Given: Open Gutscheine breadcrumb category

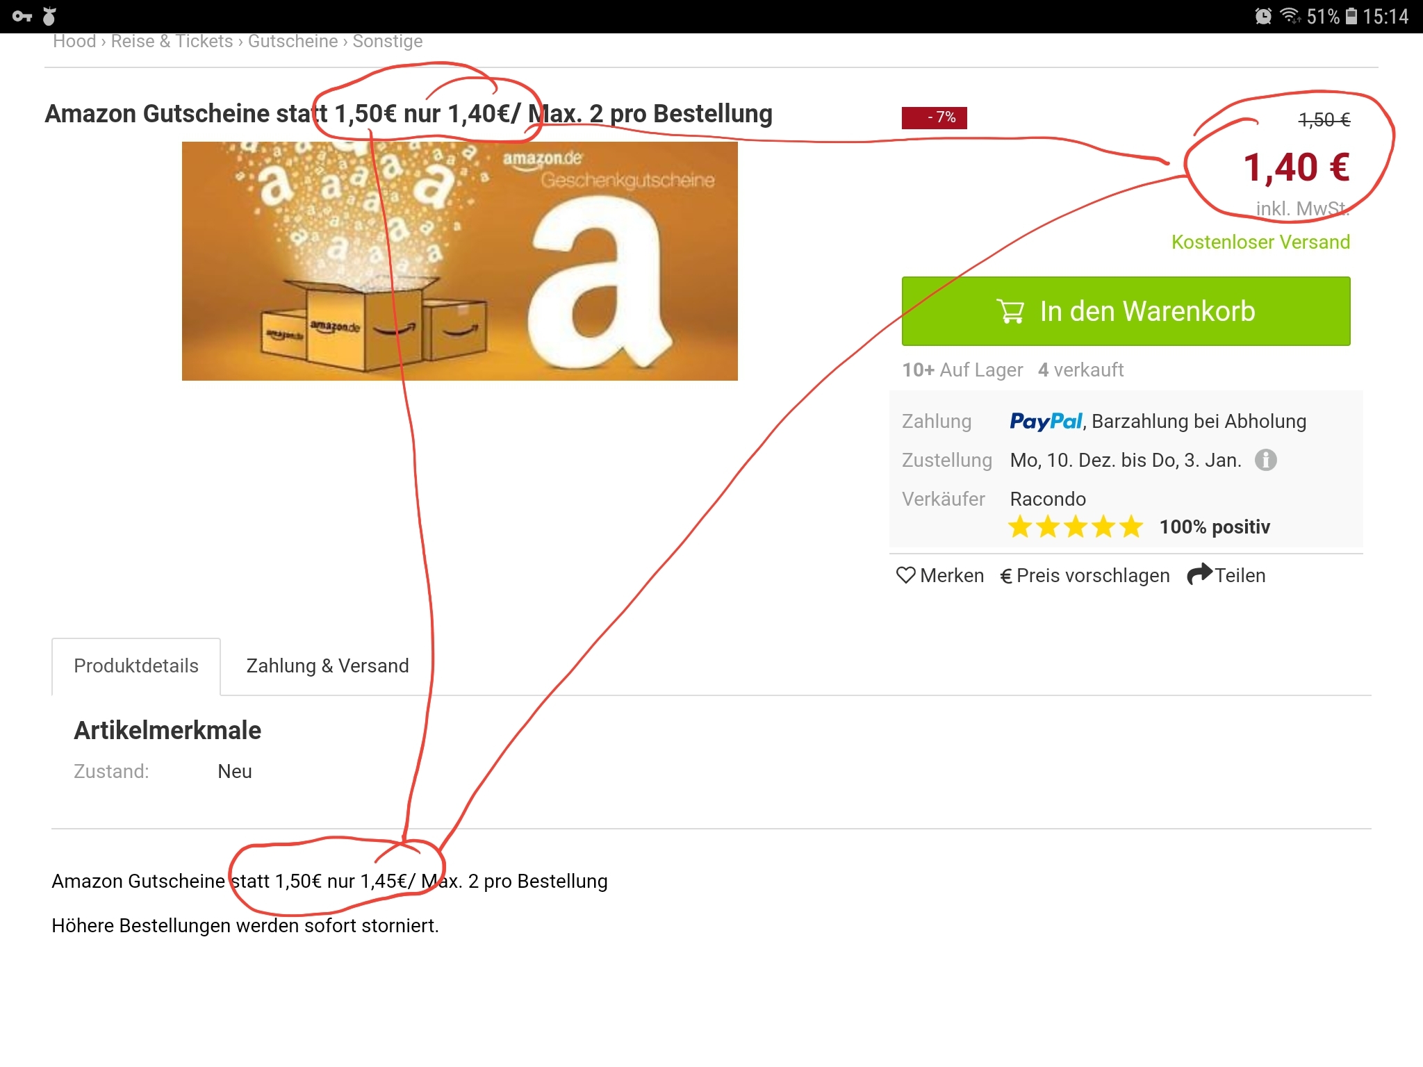Looking at the screenshot, I should (293, 42).
